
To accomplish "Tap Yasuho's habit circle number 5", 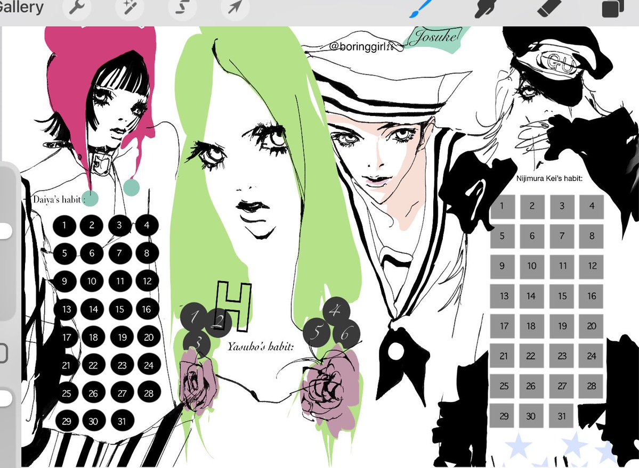I will pyautogui.click(x=317, y=332).
